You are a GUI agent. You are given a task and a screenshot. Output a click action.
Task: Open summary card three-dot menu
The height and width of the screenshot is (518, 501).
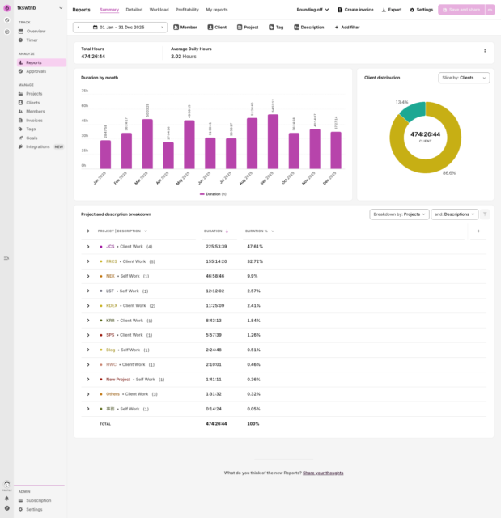click(x=484, y=52)
